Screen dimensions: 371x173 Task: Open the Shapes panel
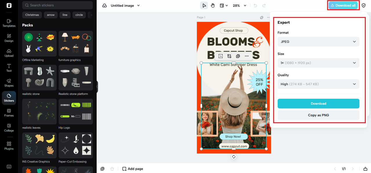click(x=9, y=83)
